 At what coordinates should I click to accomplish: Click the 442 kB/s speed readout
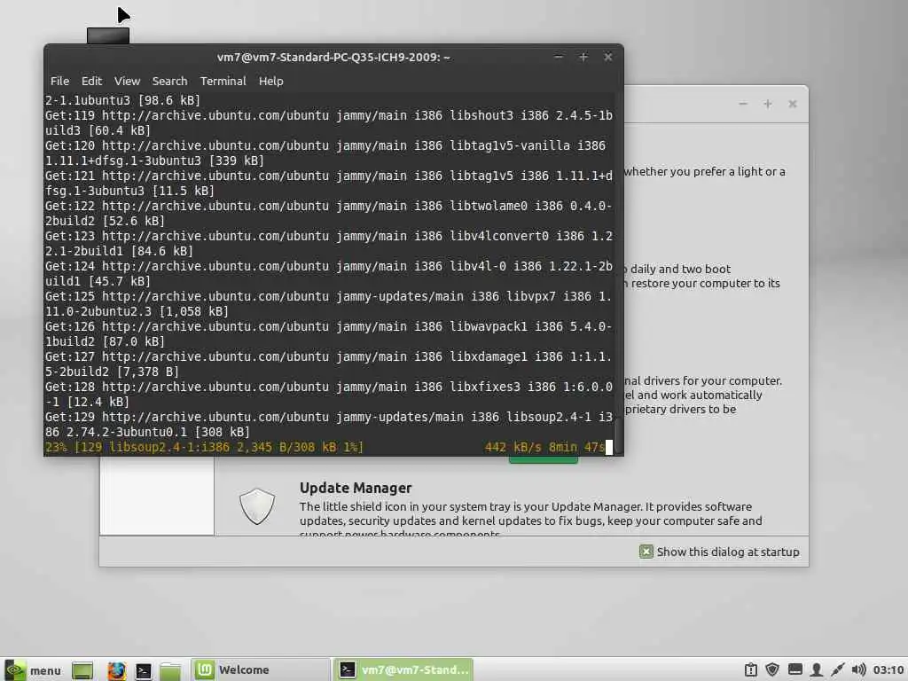(513, 447)
